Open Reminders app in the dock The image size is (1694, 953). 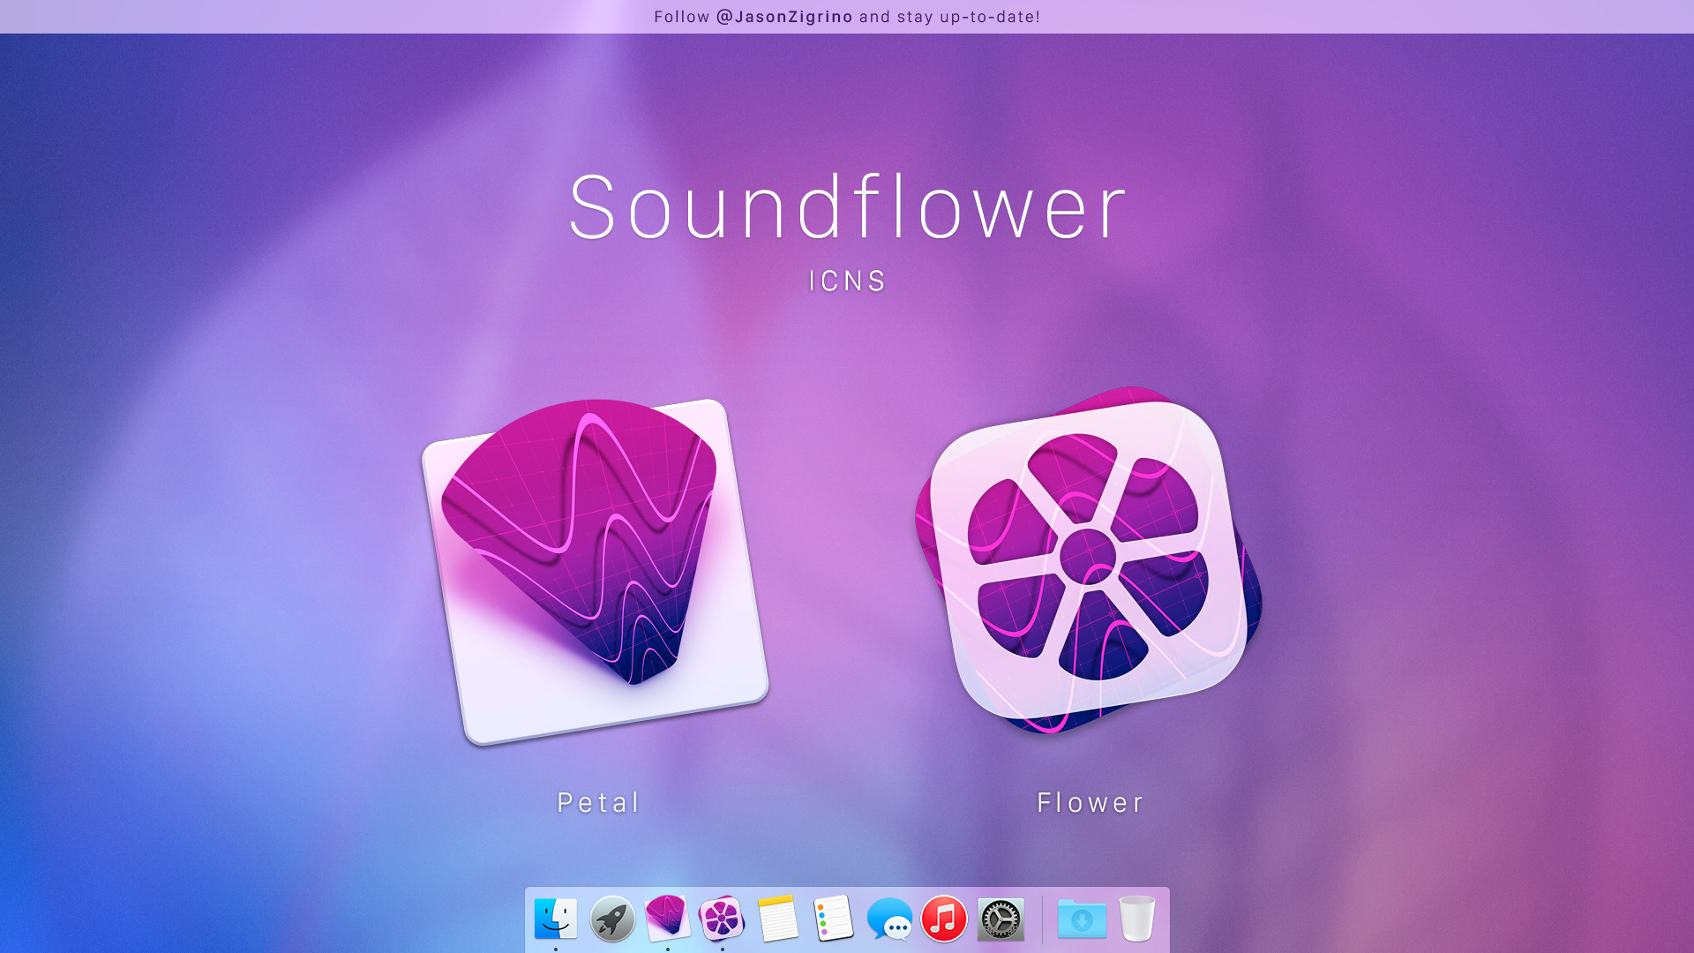pyautogui.click(x=833, y=919)
